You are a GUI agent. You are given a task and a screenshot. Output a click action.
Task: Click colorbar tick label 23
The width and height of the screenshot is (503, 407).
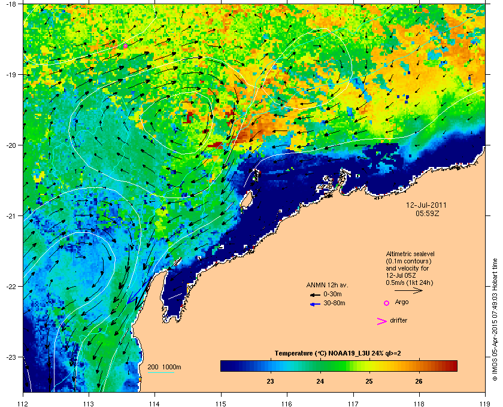tap(271, 381)
